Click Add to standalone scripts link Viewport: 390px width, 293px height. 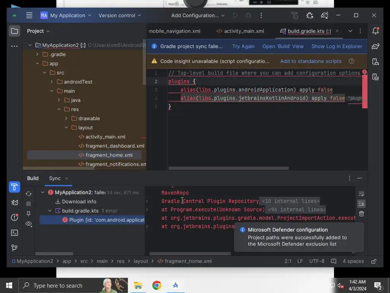click(311, 61)
